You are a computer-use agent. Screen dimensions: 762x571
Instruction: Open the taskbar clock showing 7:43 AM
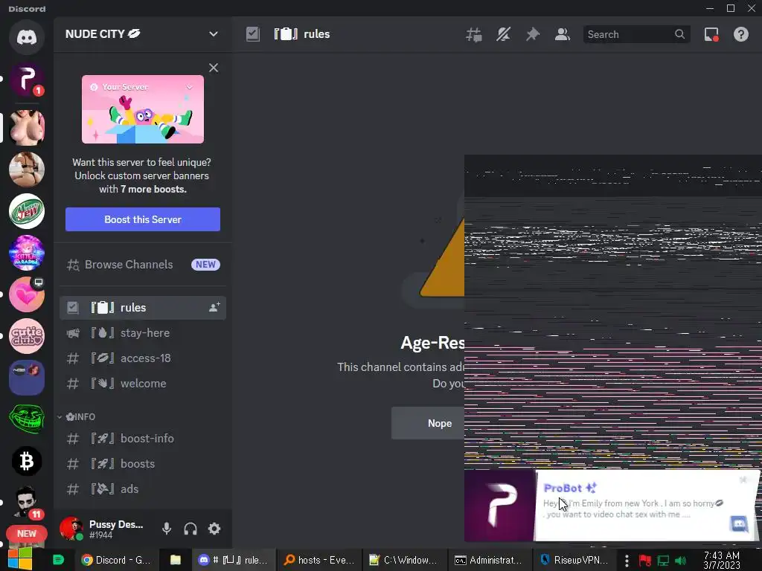tap(722, 560)
